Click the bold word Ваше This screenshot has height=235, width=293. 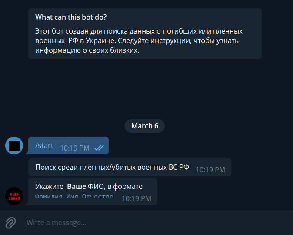(x=77, y=187)
